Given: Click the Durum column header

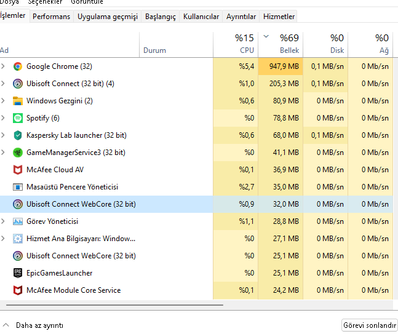Looking at the screenshot, I should tap(177, 45).
